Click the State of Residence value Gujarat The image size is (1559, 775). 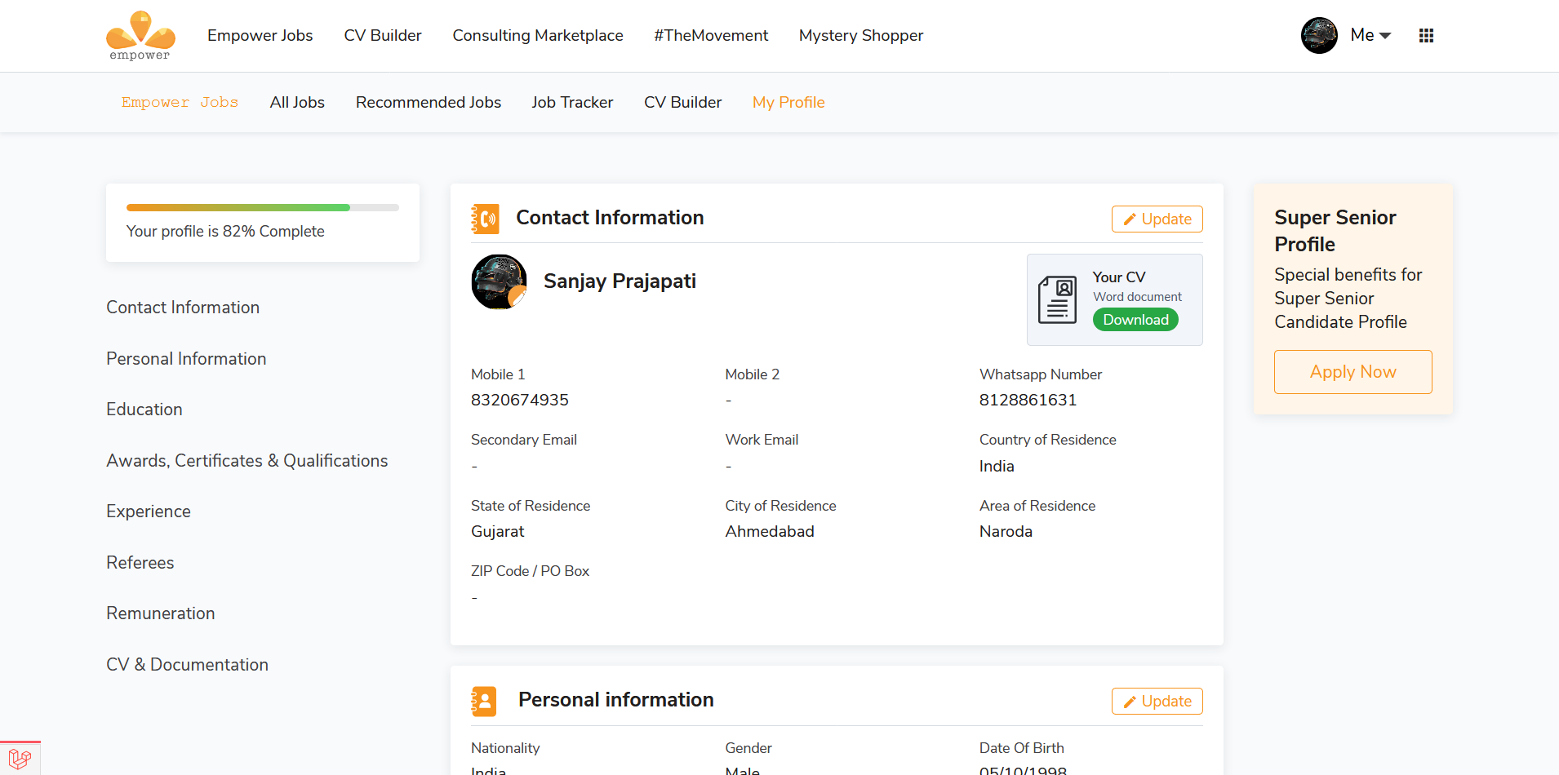click(x=498, y=531)
